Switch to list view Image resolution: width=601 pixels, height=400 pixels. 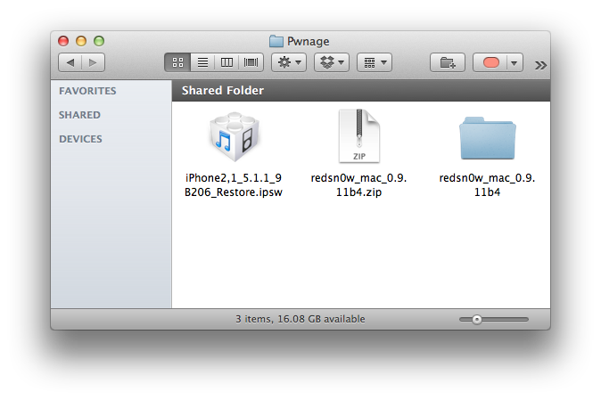click(x=202, y=62)
